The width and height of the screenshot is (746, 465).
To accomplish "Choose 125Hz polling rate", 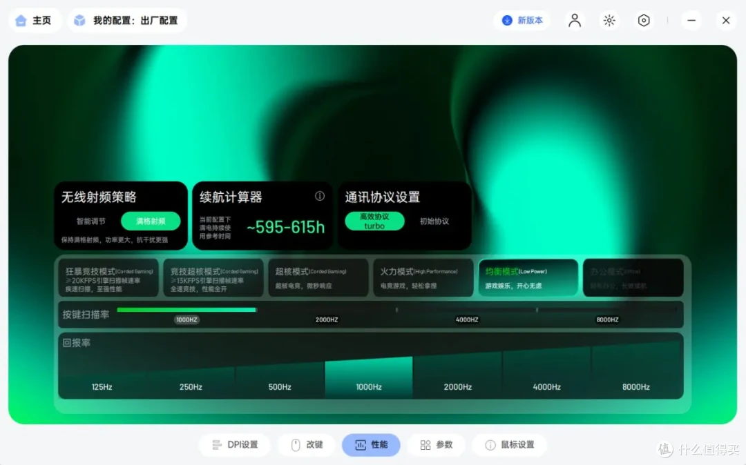I will [102, 386].
